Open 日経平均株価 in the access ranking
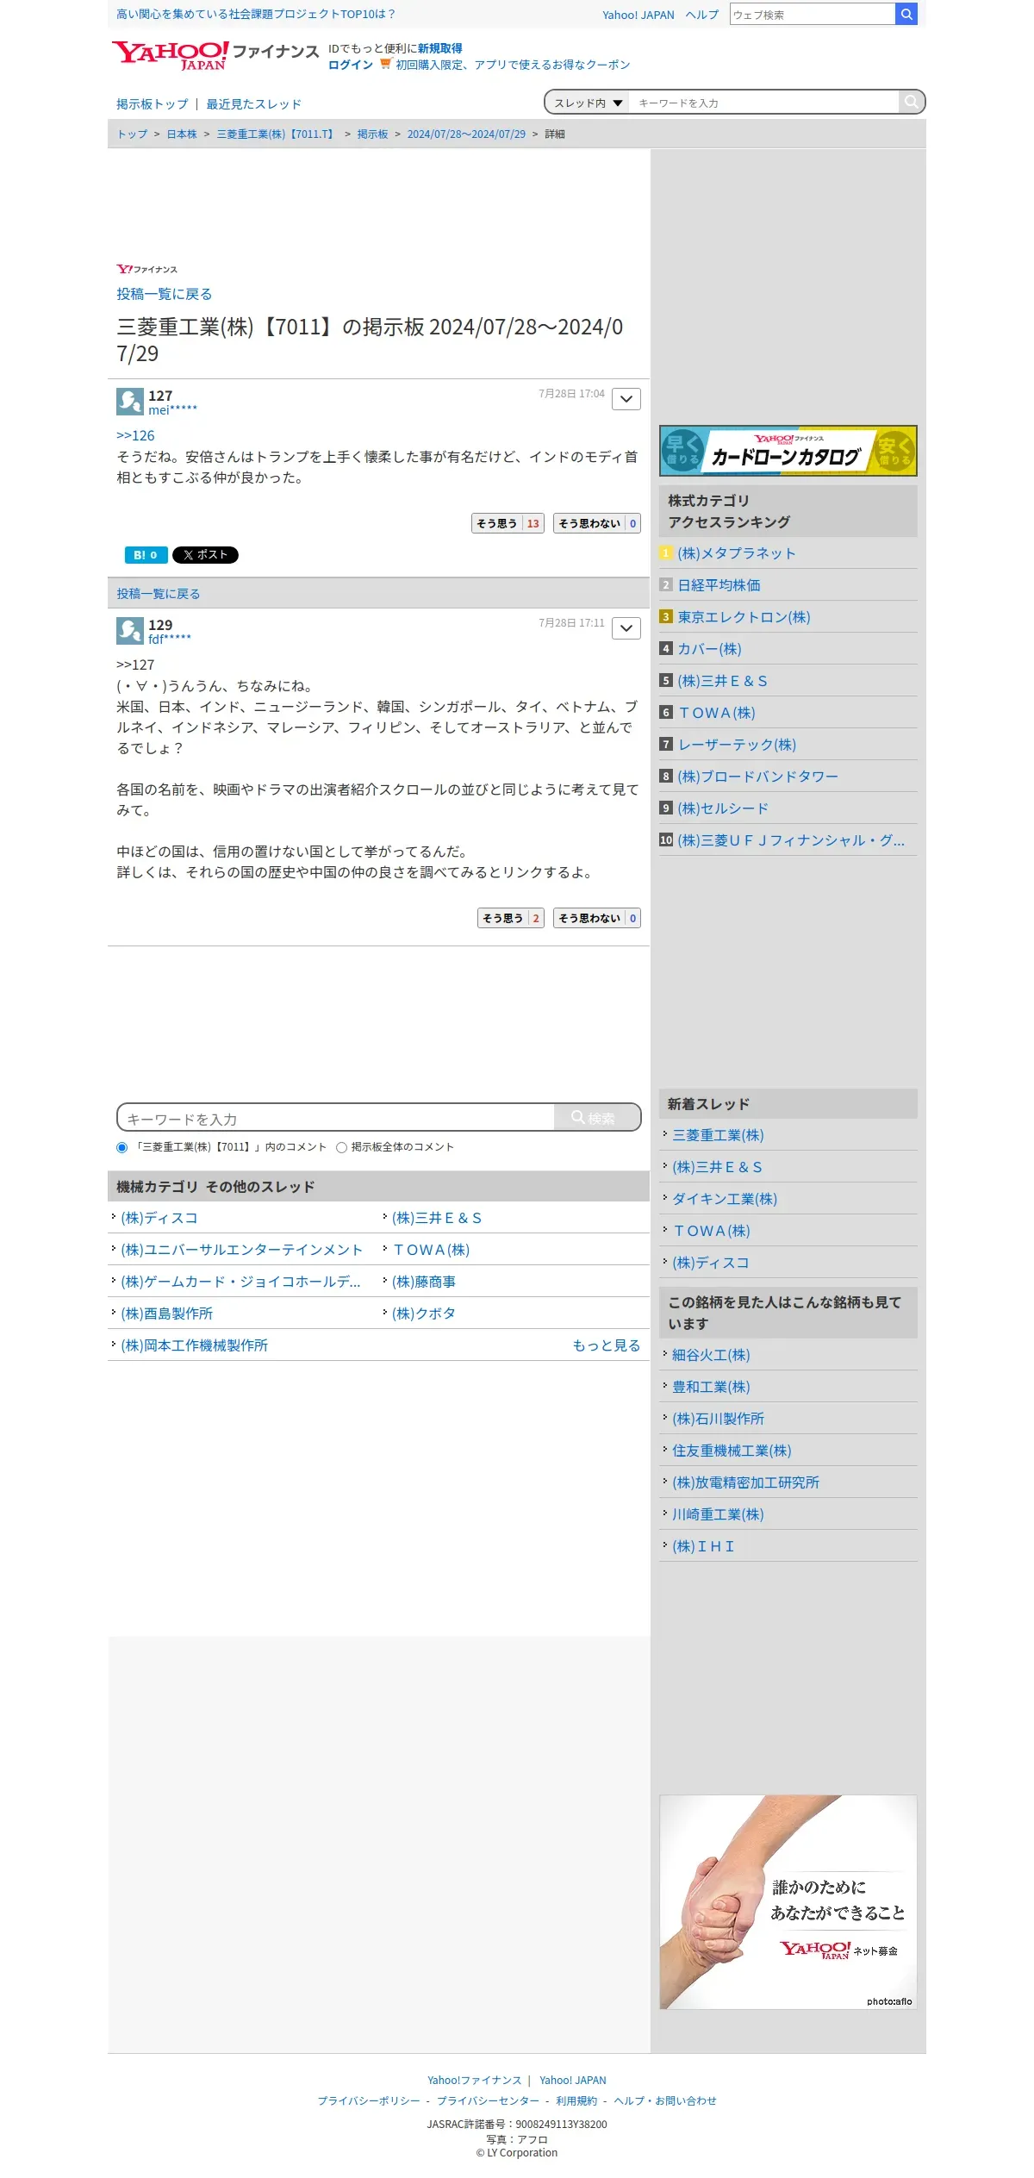The height and width of the screenshot is (2178, 1034). 719,585
